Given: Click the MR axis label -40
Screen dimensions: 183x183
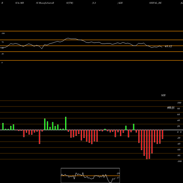Looking at the screenshot, I should (x=179, y=144).
